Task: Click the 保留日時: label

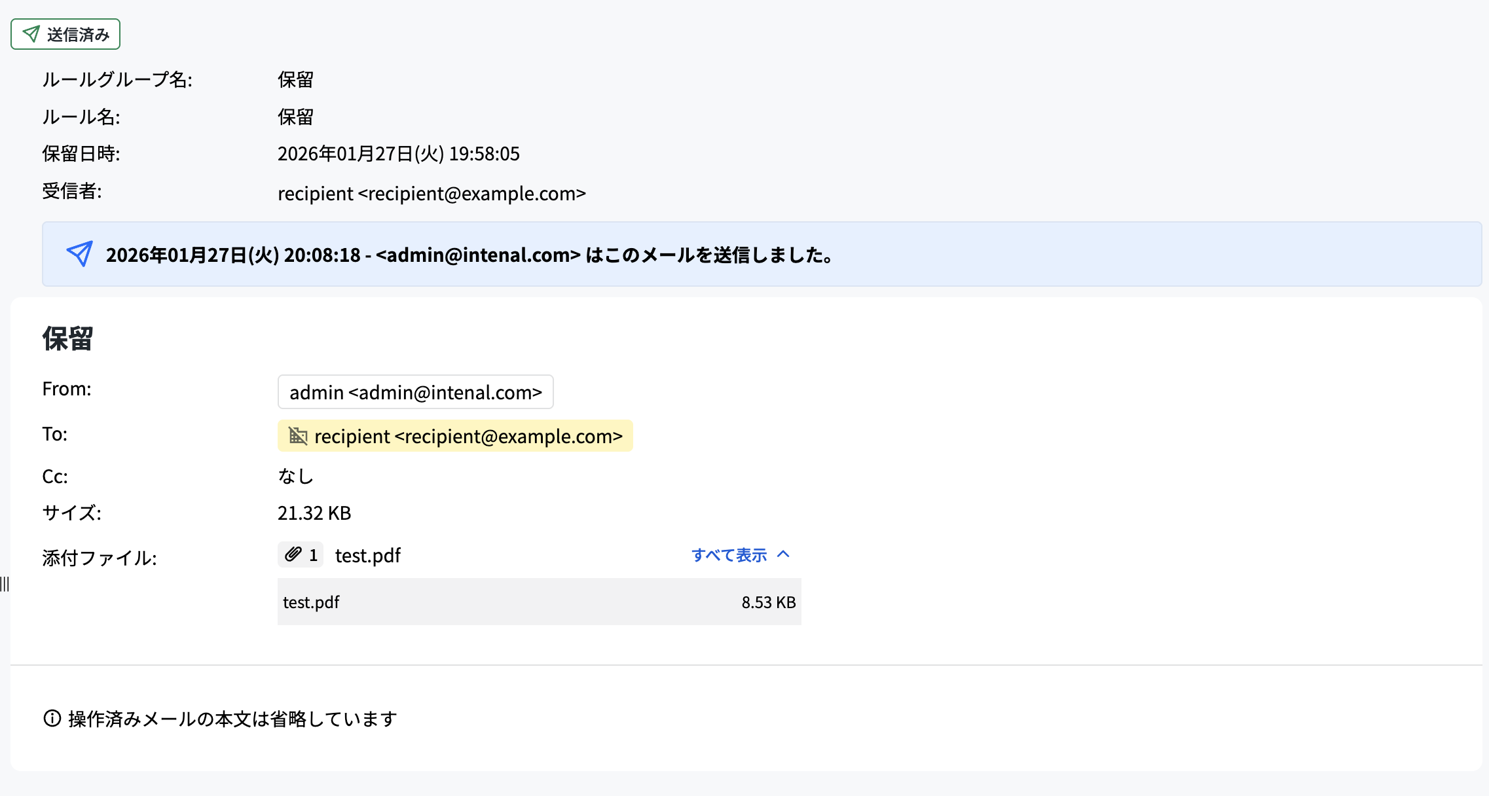Action: coord(81,154)
